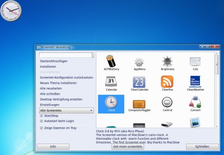
Task: Click the Info button
Action: coord(53,146)
